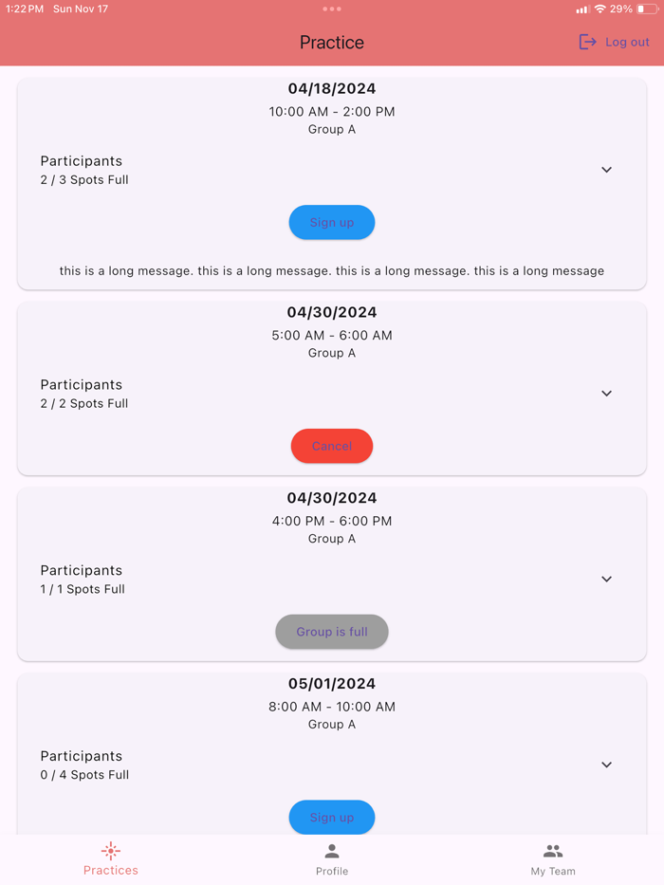Click the long message under the first practice
Screen dimensions: 664x885
click(x=331, y=270)
